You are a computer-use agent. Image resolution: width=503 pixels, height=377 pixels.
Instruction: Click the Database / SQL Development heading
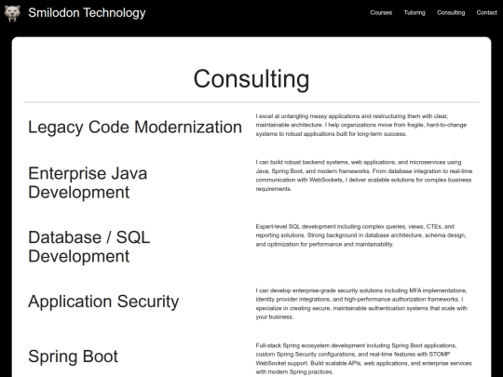[89, 247]
